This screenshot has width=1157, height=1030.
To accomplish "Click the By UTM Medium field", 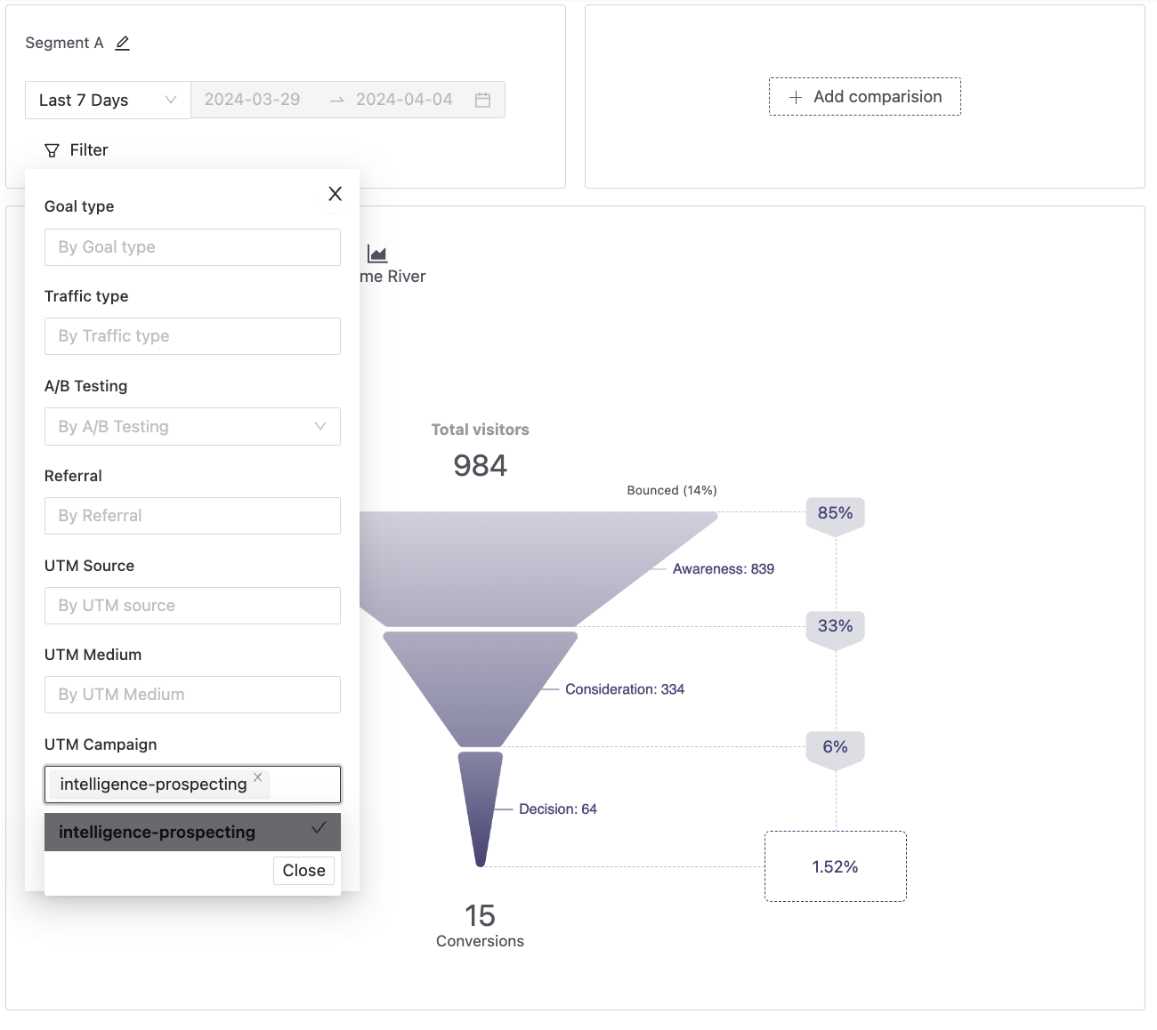I will (192, 695).
